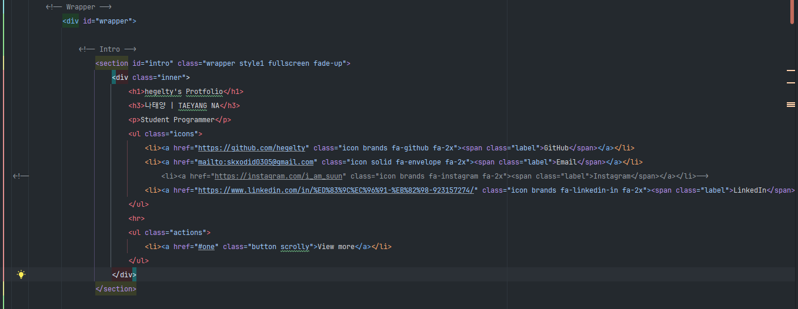Click the 'Wrapper' comment text
798x309 pixels.
81,7
